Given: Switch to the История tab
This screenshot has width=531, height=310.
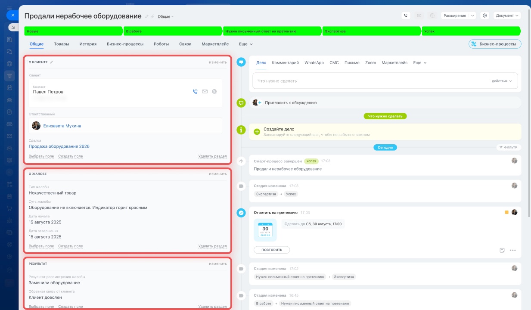Looking at the screenshot, I should click(88, 44).
